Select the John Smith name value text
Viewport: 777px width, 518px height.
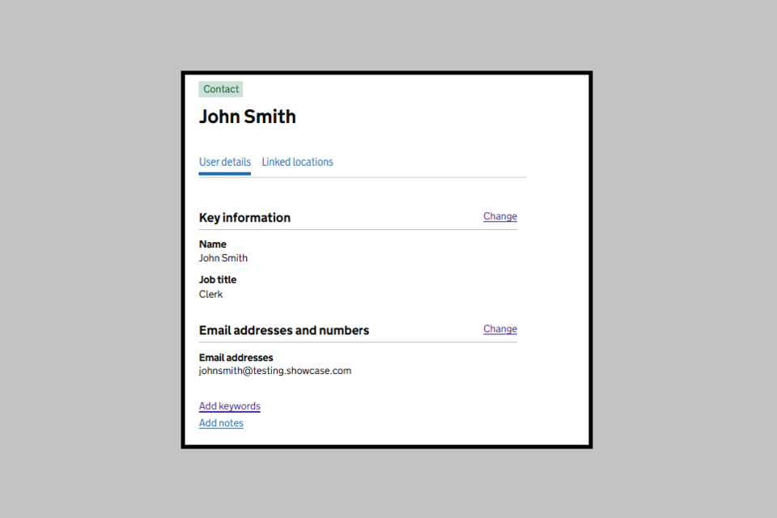223,258
